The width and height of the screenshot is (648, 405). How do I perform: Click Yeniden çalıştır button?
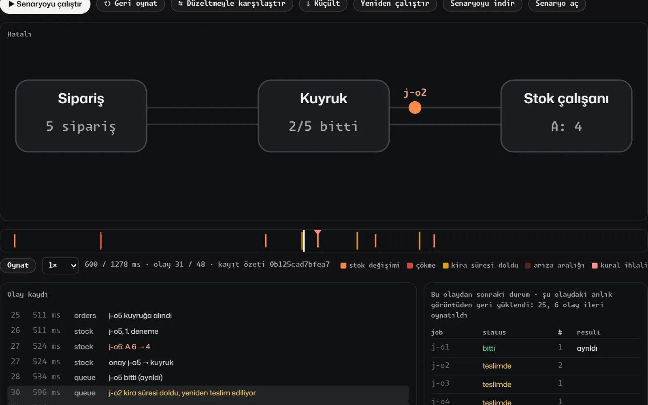395,4
